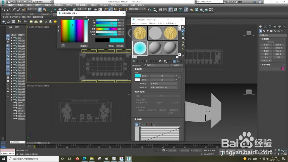288x162 pixels.
Task: Click the Undo arrow in main toolbar
Action: click(x=3, y=10)
